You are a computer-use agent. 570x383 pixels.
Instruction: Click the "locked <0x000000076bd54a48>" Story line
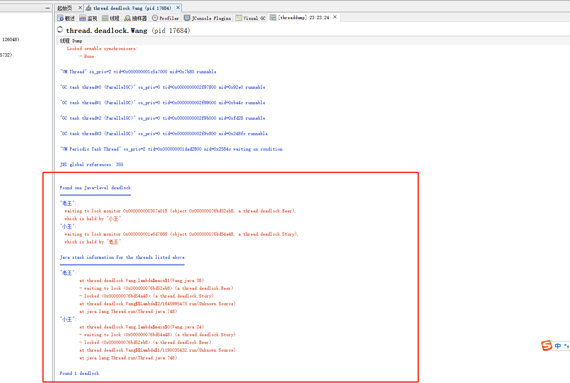[146, 296]
